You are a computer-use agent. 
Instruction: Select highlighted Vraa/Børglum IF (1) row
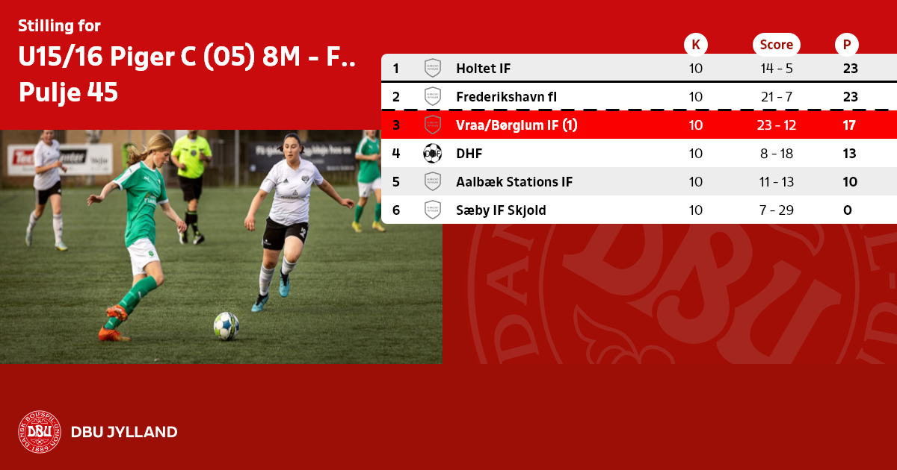point(639,125)
